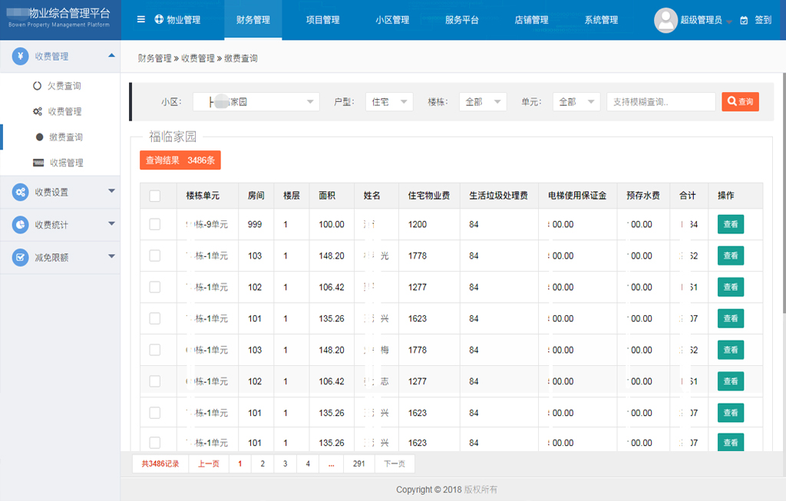
Task: Click the checkmark icon beside 减免限额
Action: pyautogui.click(x=20, y=258)
